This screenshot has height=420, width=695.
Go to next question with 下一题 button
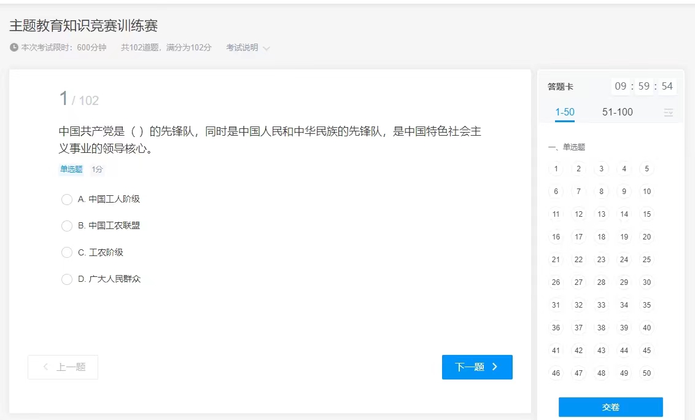tap(477, 367)
